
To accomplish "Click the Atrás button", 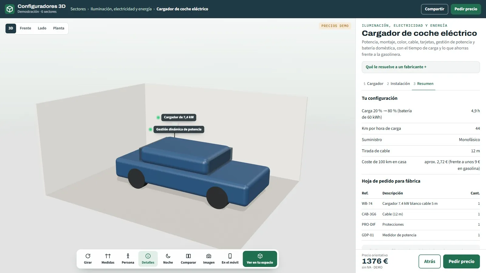I will point(430,261).
